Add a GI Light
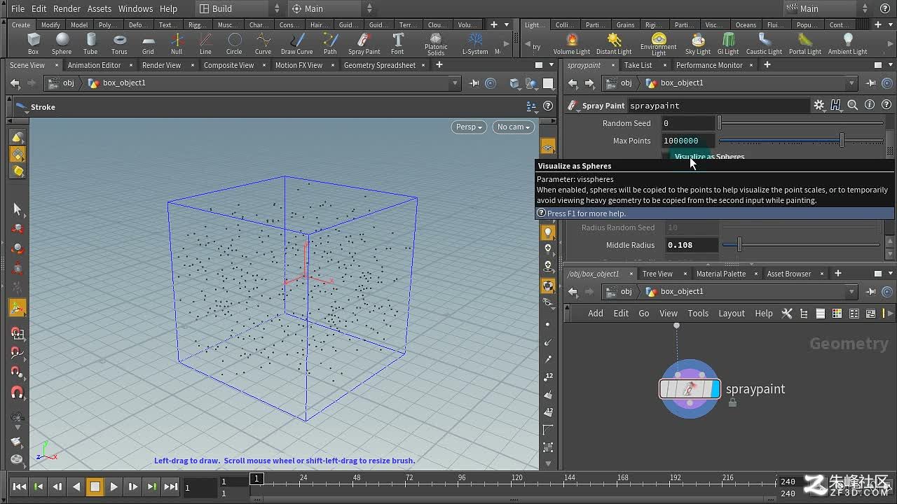897x504 pixels. pyautogui.click(x=728, y=43)
